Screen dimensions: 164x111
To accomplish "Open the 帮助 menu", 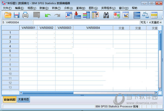I will tap(135, 8).
